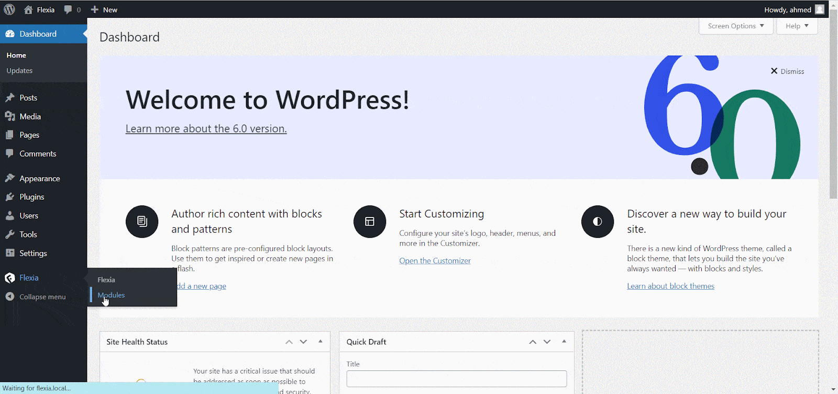Follow Learn more about 6.0 version link
This screenshot has width=838, height=394.
click(206, 128)
